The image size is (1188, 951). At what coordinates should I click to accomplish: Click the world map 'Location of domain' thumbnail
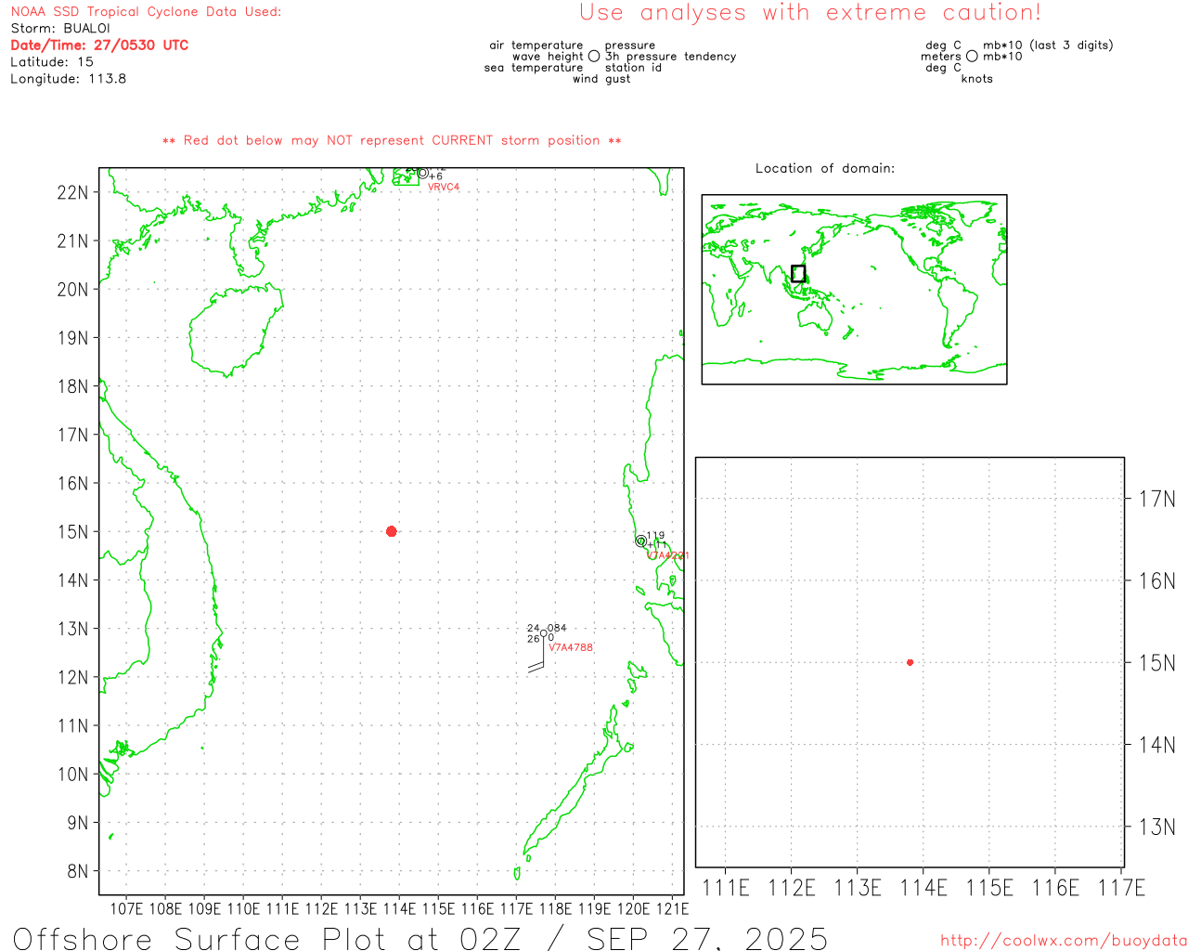(x=854, y=290)
